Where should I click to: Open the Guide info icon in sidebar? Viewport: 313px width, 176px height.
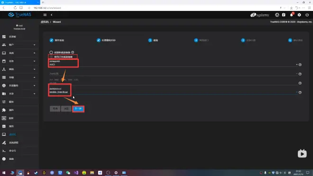click(x=4, y=159)
